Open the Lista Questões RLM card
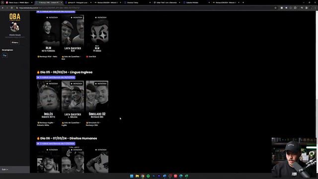 pos(73,34)
